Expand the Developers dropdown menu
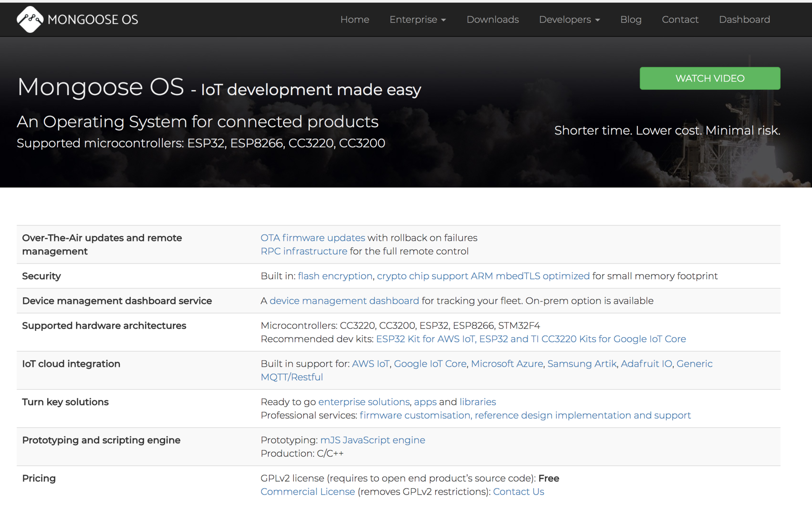 (x=569, y=19)
